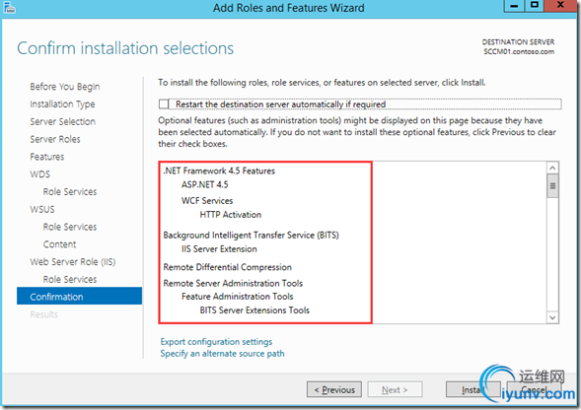
Task: Open Role Services under WDS
Action: tap(70, 192)
